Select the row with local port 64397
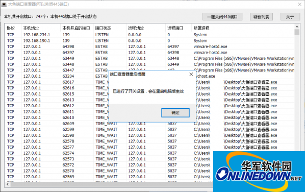Screen dimensions: 305x192 (150, 53)
